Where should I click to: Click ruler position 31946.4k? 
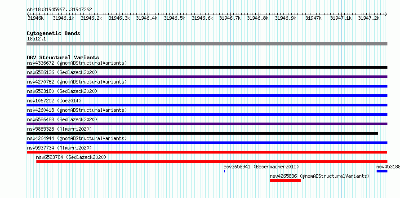click(x=147, y=18)
